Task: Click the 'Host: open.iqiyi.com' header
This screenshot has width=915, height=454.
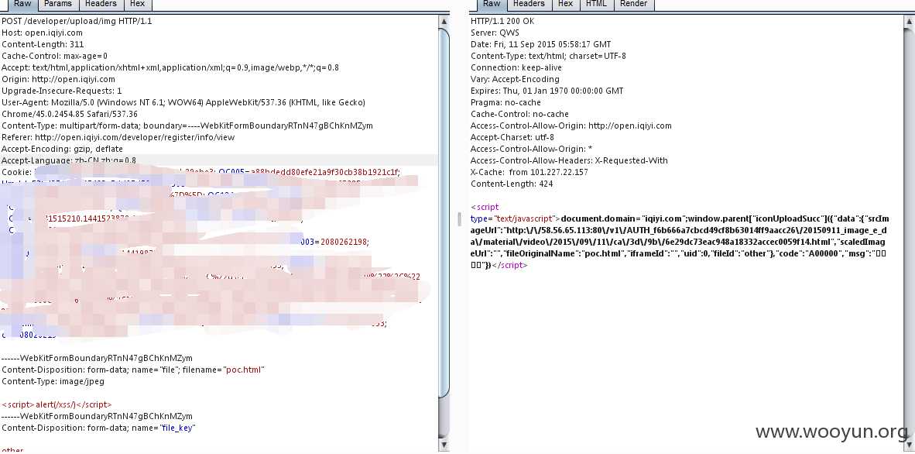Action: coord(42,33)
